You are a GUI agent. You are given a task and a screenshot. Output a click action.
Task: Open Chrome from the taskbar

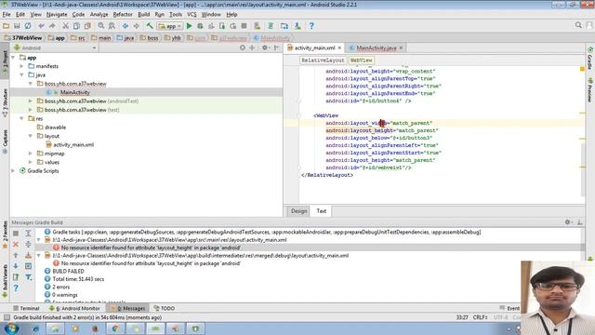[115, 328]
